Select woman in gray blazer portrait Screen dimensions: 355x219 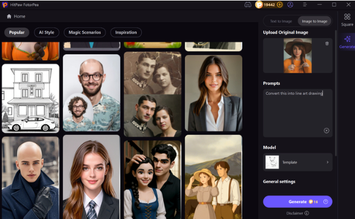coord(213,93)
